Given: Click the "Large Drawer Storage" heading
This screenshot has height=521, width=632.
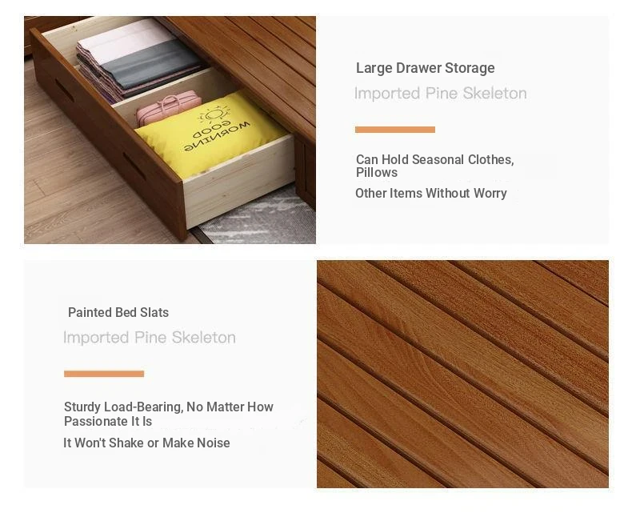Looking at the screenshot, I should click(426, 68).
